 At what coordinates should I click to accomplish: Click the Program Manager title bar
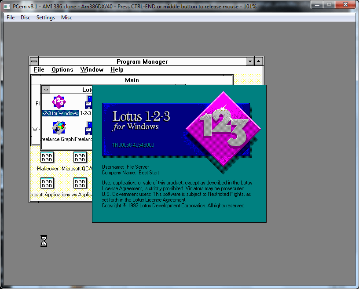tap(142, 61)
